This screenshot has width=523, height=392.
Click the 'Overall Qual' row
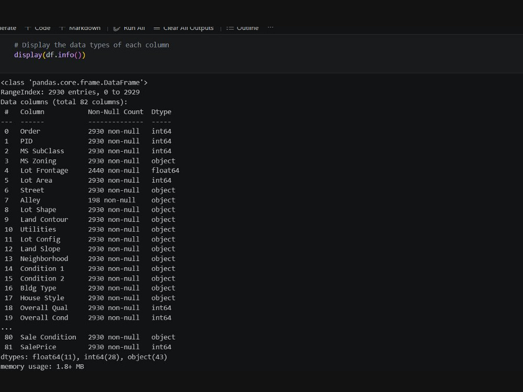tap(88, 308)
